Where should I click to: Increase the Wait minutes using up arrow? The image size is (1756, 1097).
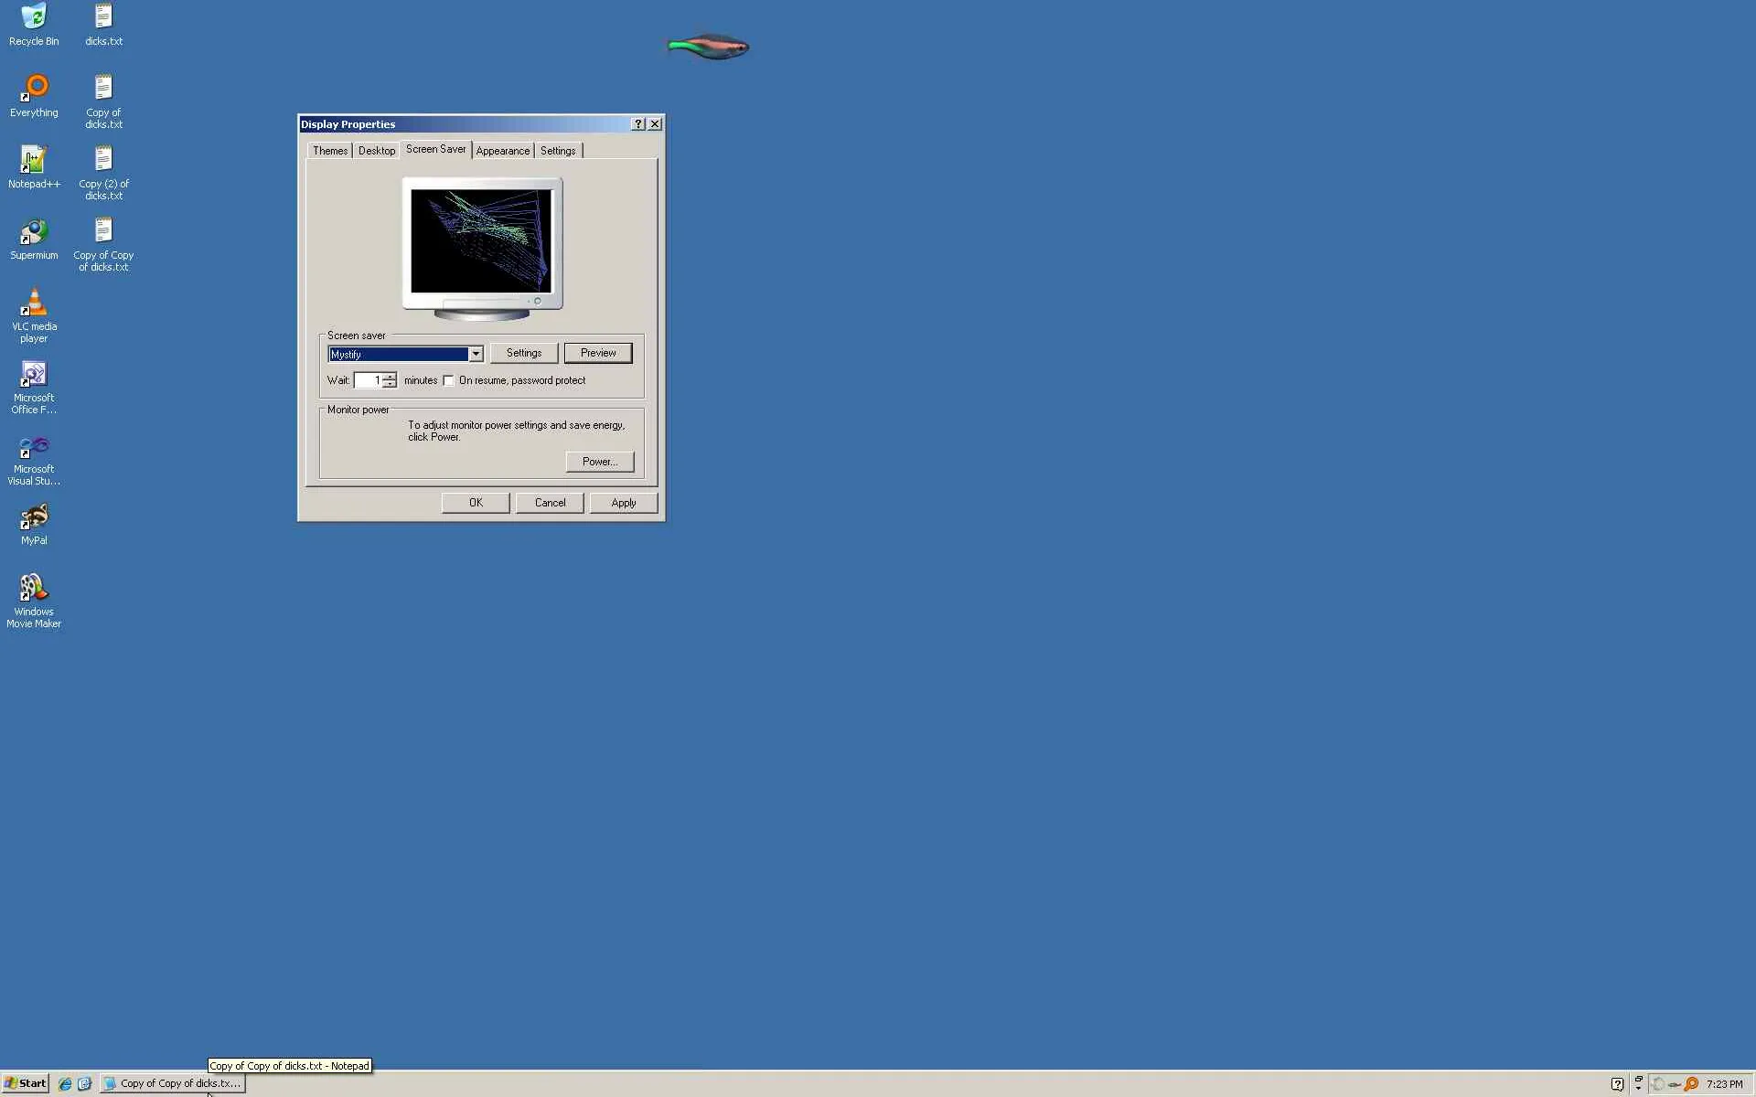(x=390, y=376)
